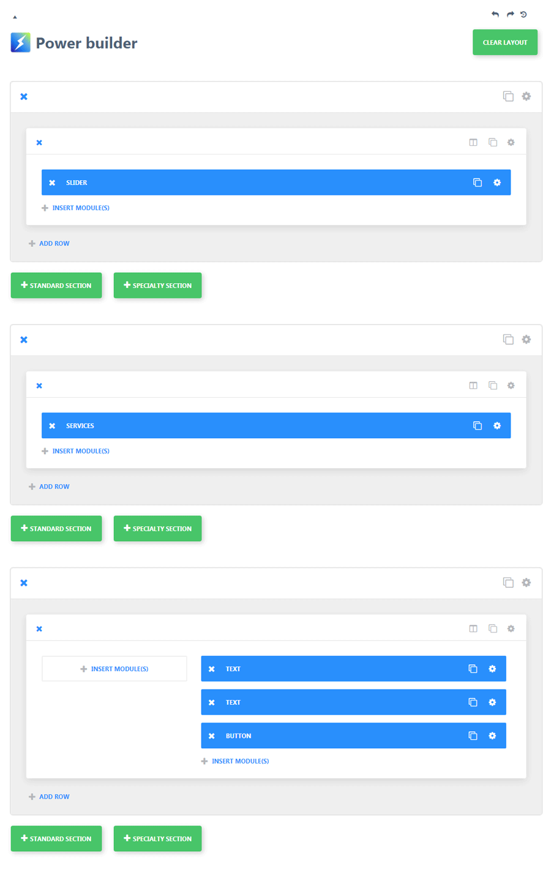Delete the Button module
The height and width of the screenshot is (869, 551).
[x=212, y=736]
